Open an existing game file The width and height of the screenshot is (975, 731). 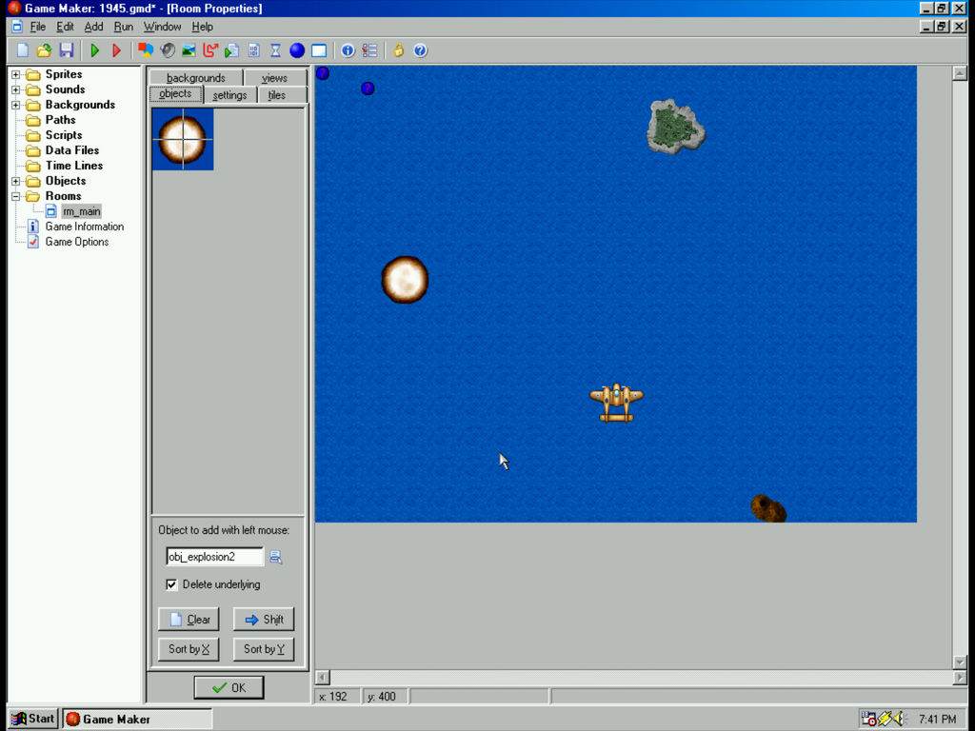point(44,50)
